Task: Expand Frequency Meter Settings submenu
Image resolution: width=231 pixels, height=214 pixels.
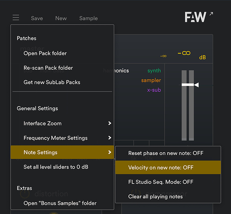Action: pyautogui.click(x=62, y=138)
